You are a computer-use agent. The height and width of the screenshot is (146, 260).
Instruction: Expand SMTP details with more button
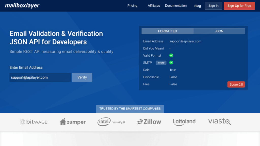[161, 63]
